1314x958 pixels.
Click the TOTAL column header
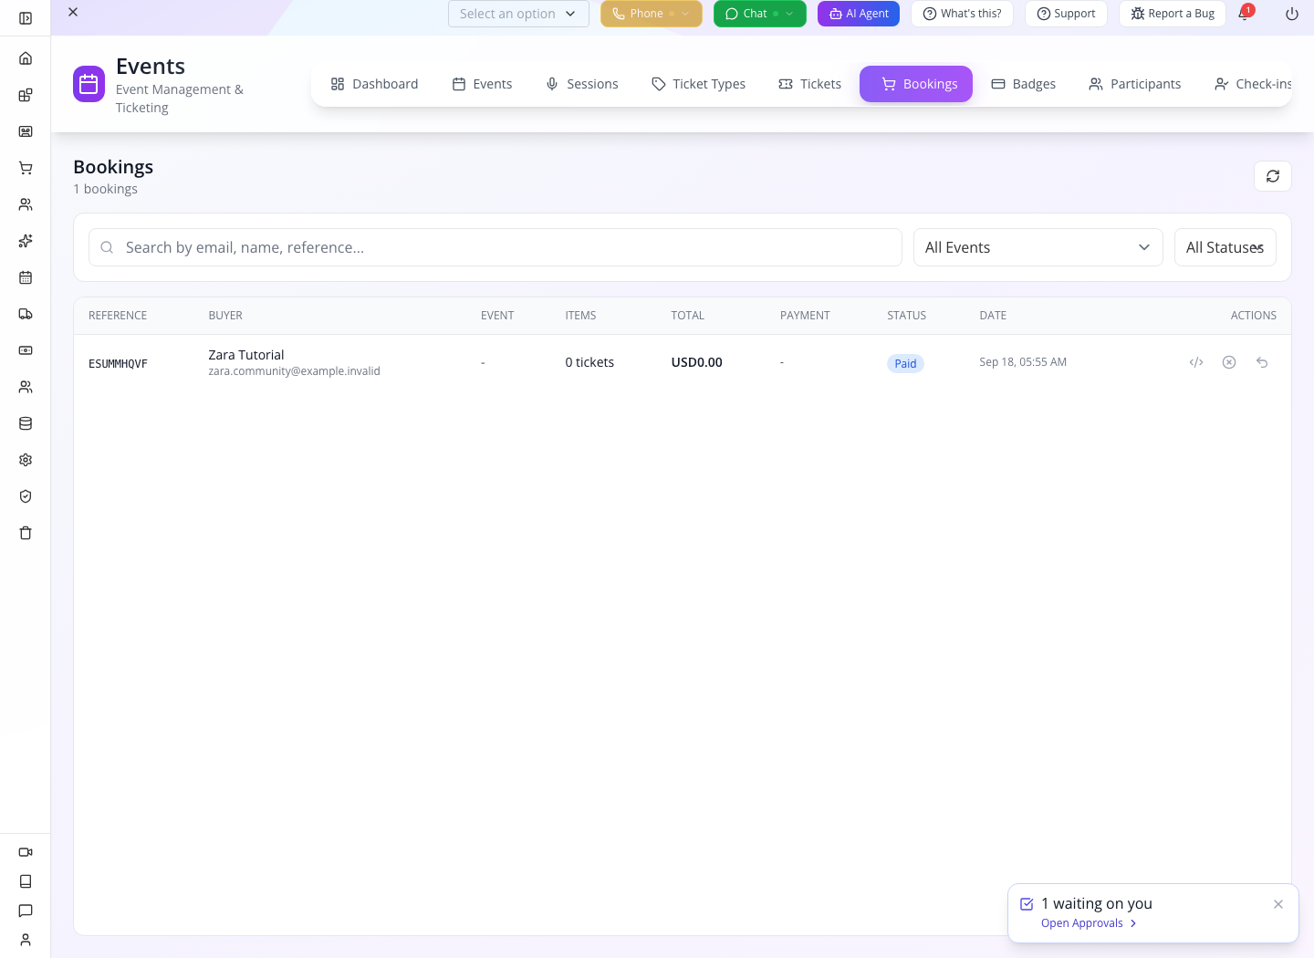(687, 316)
